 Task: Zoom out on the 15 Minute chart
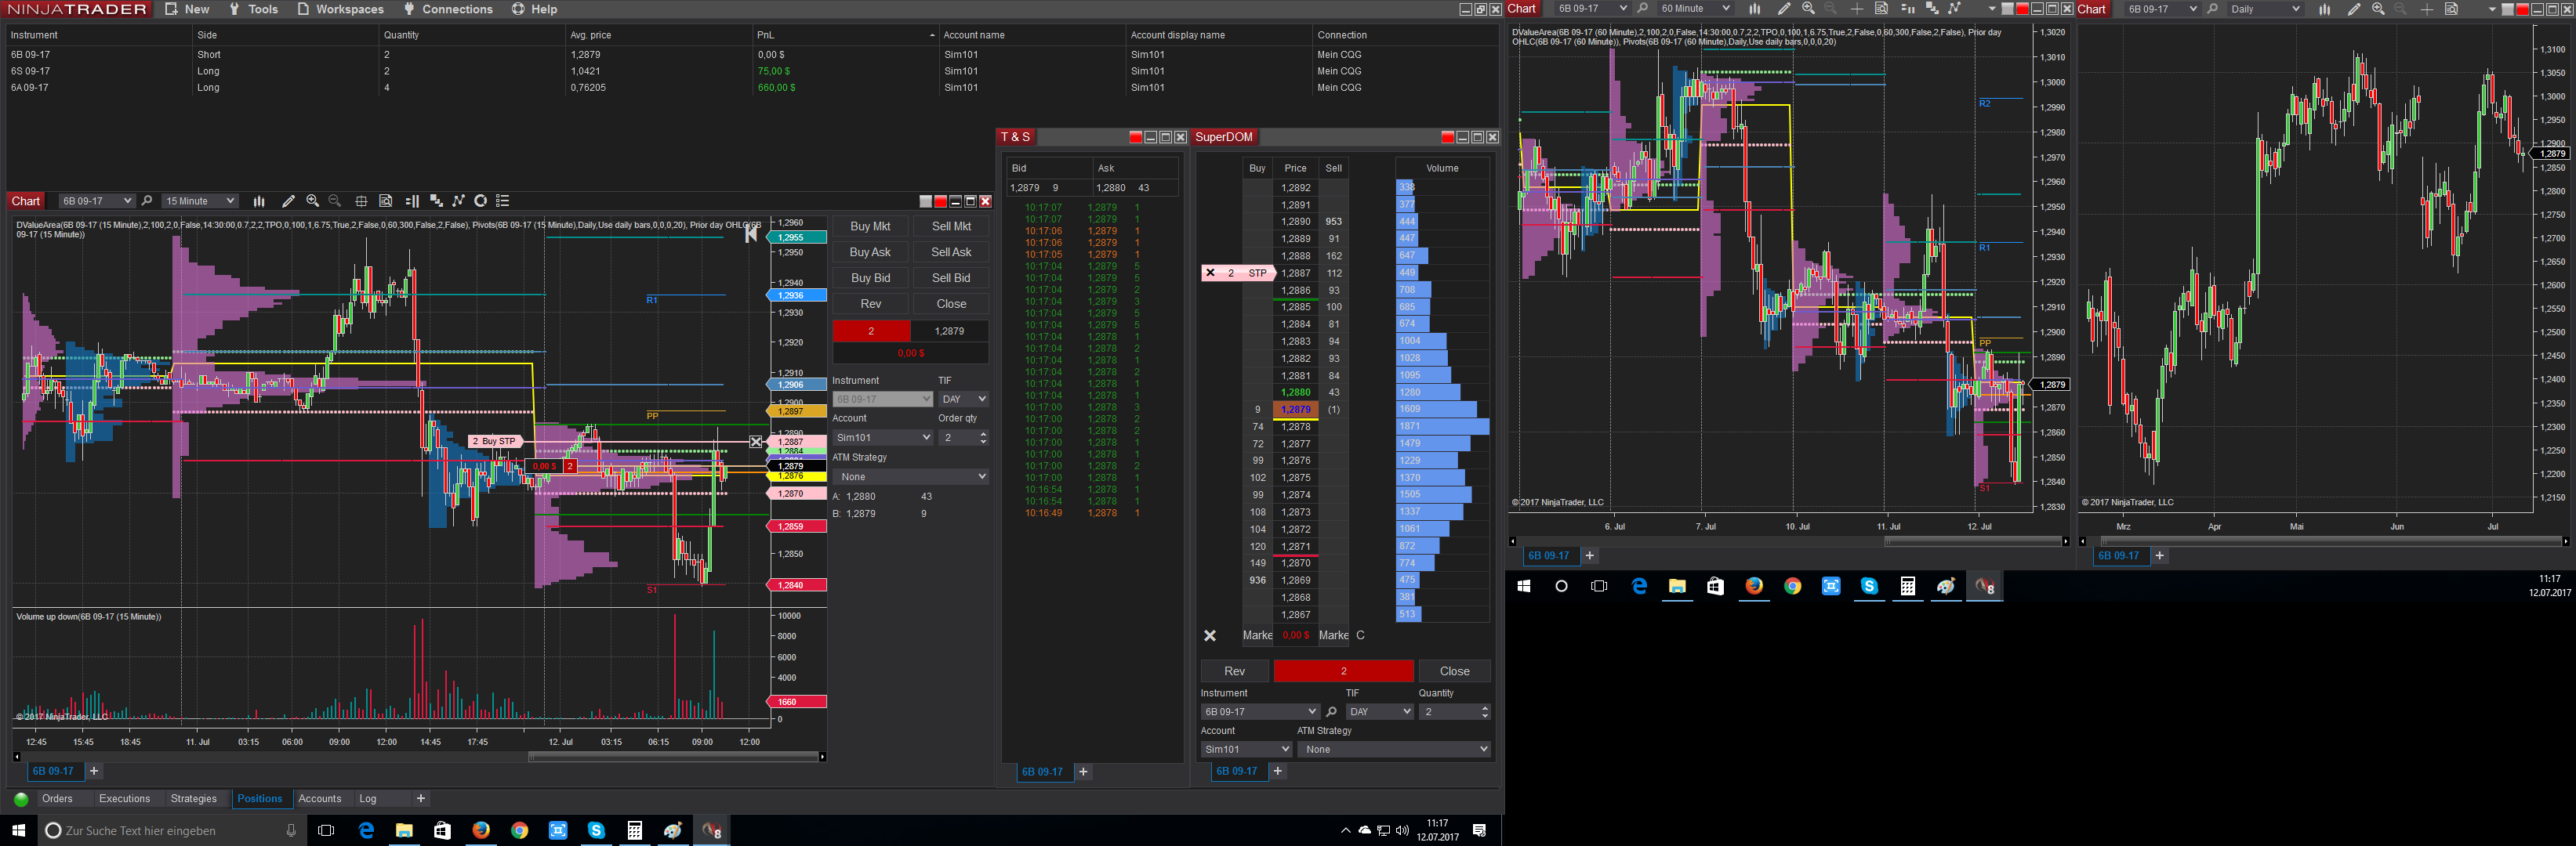[335, 201]
